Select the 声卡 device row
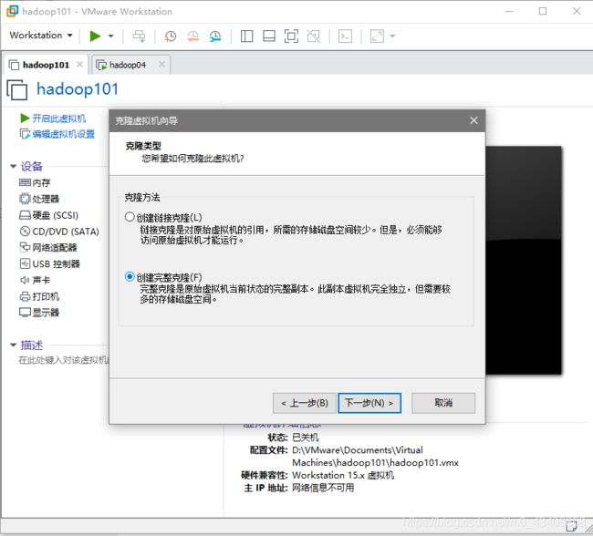The width and height of the screenshot is (593, 536). tap(35, 280)
